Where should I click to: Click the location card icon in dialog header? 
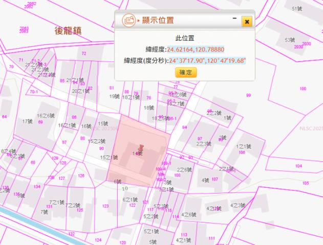(x=129, y=20)
